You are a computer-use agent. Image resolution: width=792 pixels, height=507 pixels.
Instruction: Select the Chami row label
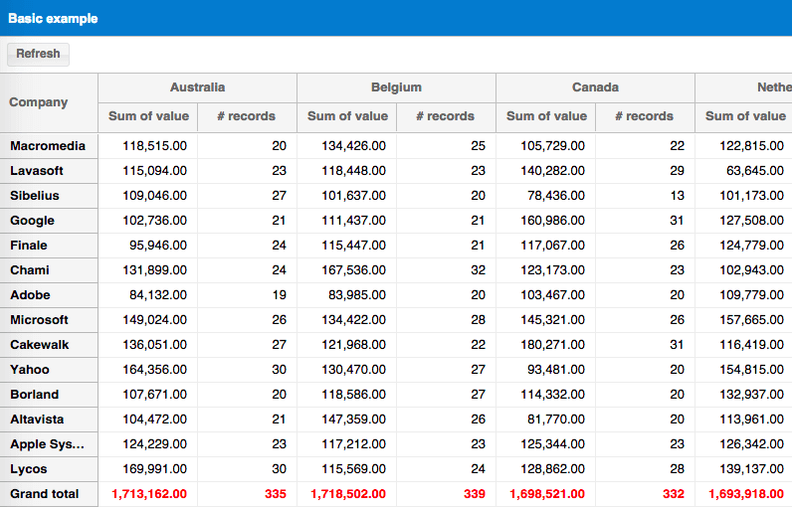(49, 270)
